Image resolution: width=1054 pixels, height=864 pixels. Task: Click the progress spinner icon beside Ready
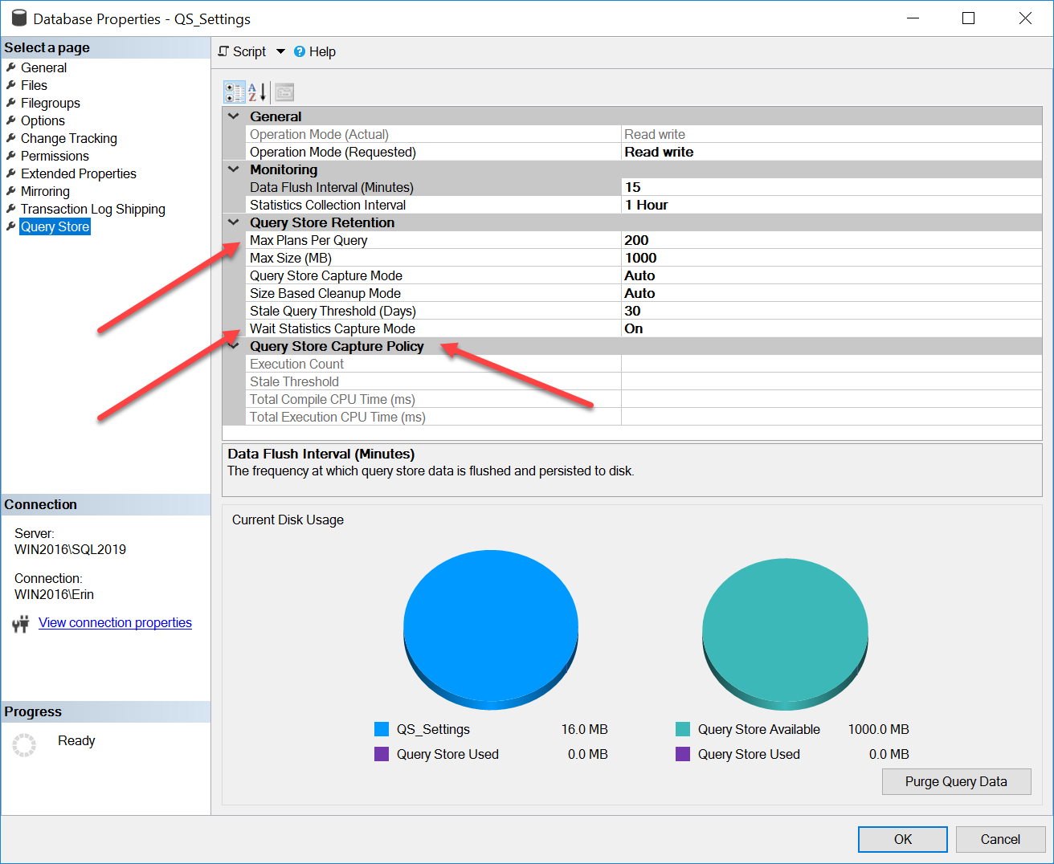coord(24,745)
